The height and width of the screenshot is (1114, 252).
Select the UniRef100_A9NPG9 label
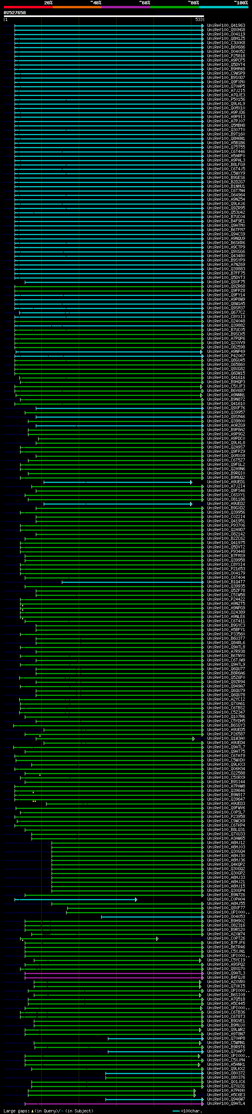pos(226,608)
